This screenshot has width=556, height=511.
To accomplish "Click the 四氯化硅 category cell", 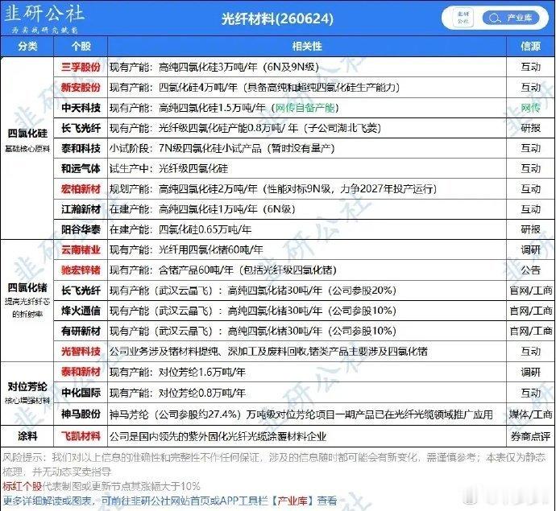I will (x=27, y=148).
